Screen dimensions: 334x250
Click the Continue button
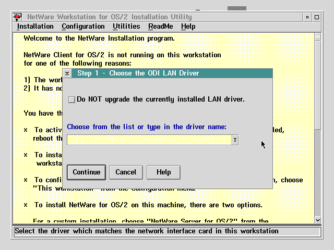pyautogui.click(x=86, y=172)
